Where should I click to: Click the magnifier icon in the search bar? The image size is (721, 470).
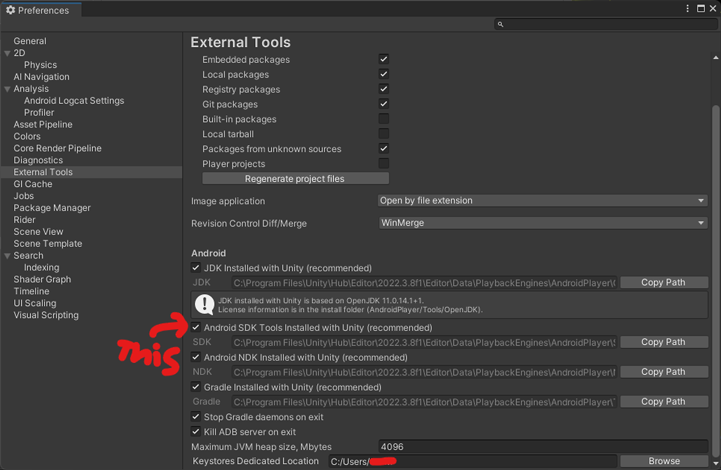click(500, 24)
